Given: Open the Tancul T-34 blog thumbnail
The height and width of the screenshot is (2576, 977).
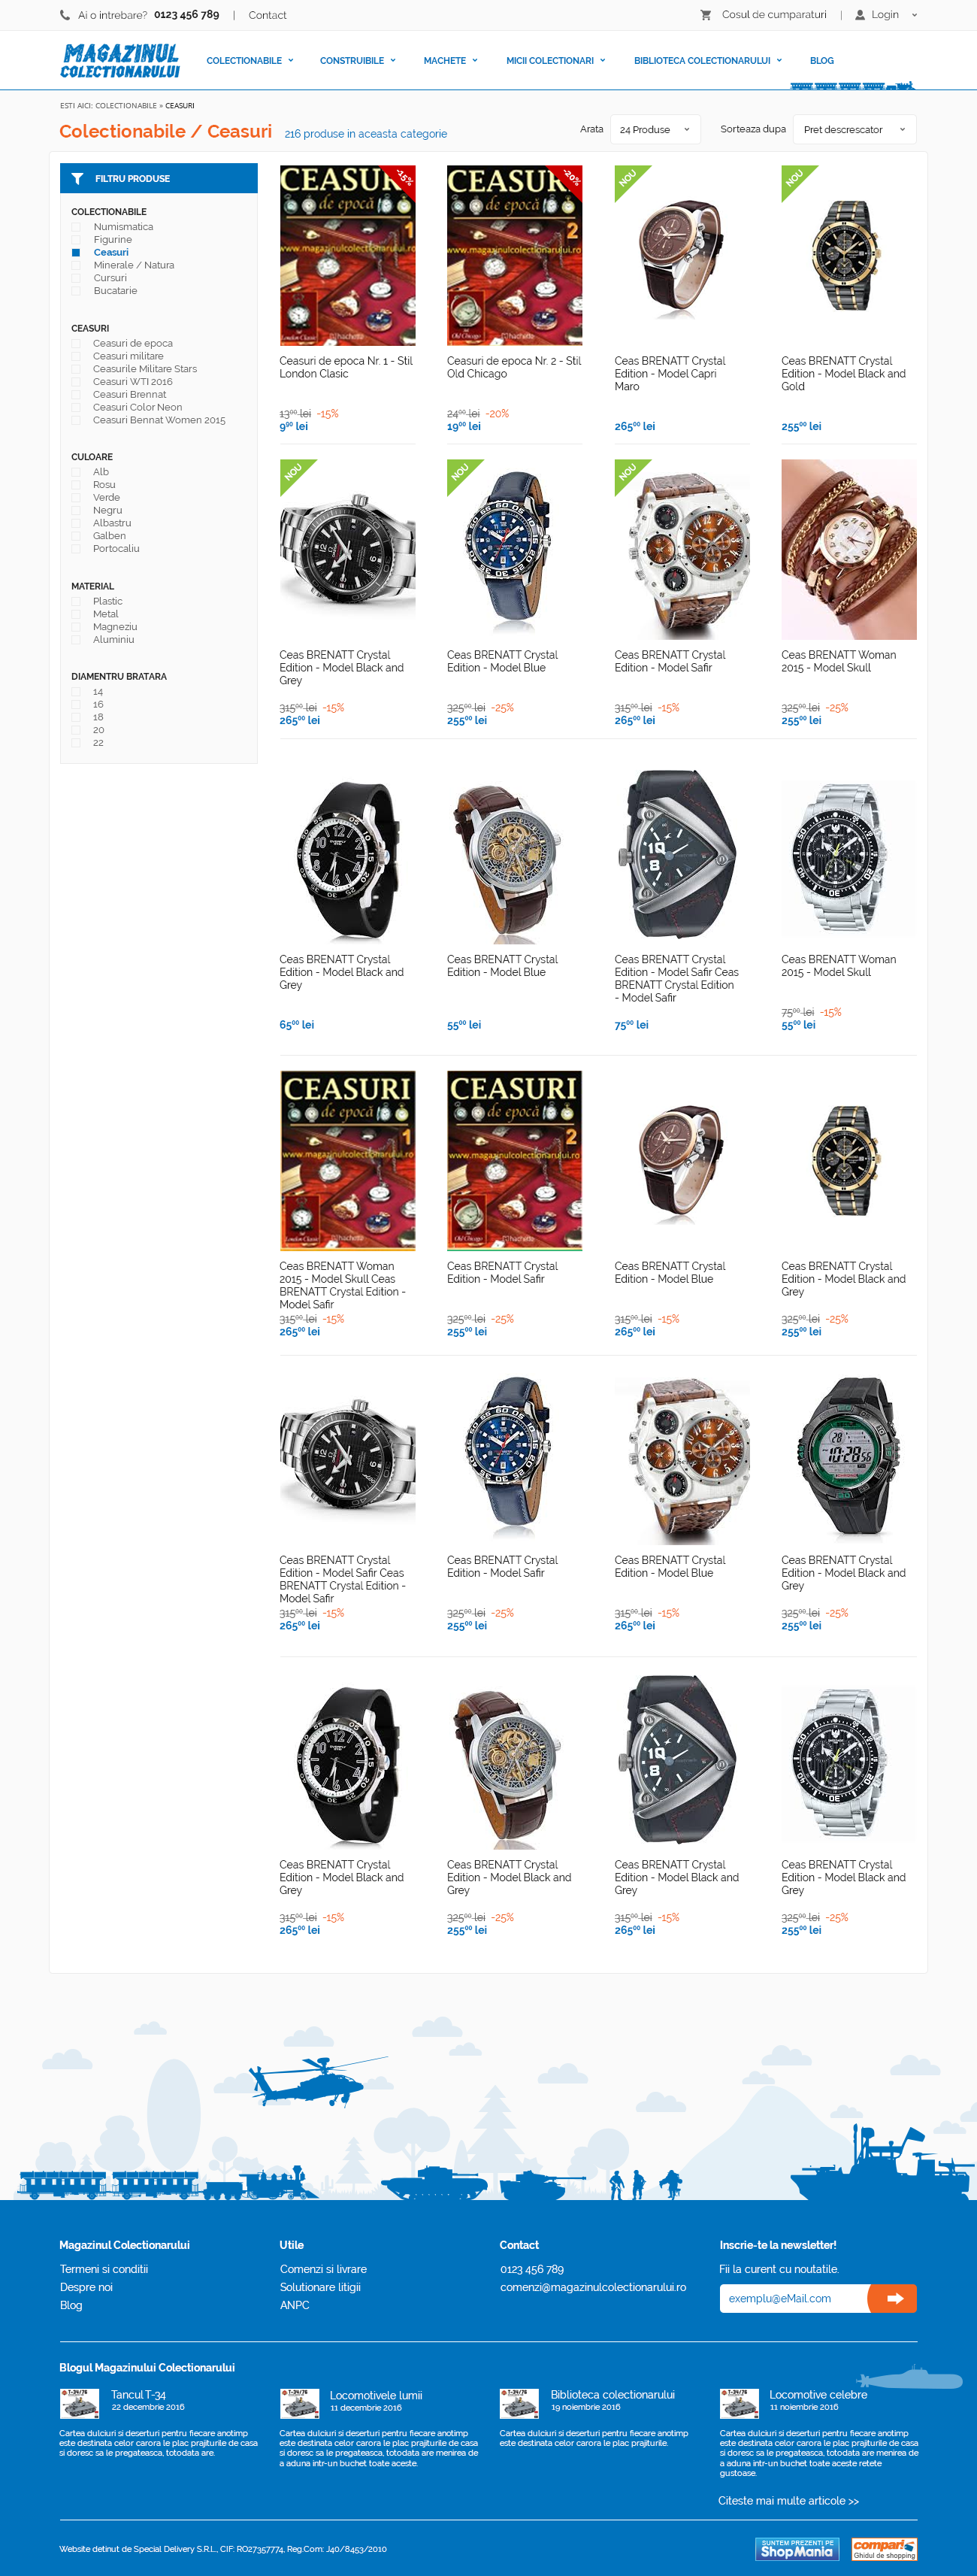Looking at the screenshot, I should pyautogui.click(x=79, y=2402).
